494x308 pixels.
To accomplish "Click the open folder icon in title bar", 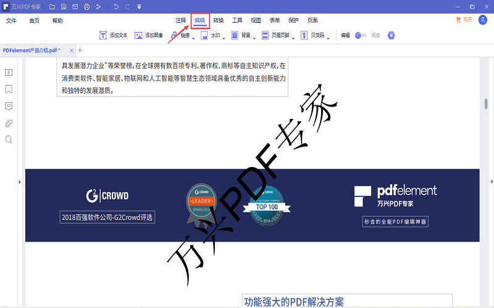I will (52, 7).
